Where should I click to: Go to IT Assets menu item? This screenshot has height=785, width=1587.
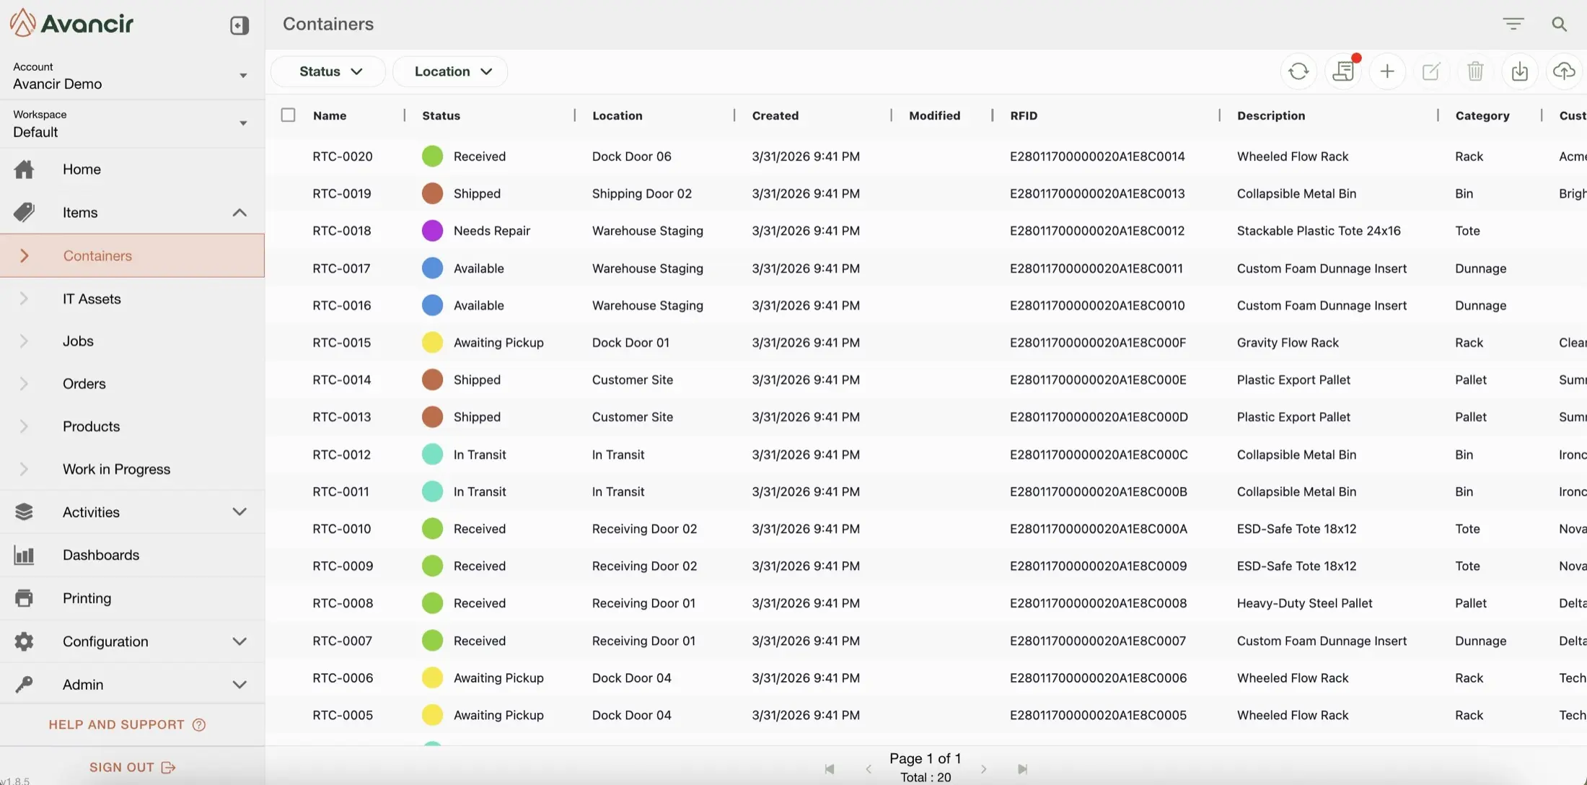click(x=92, y=299)
